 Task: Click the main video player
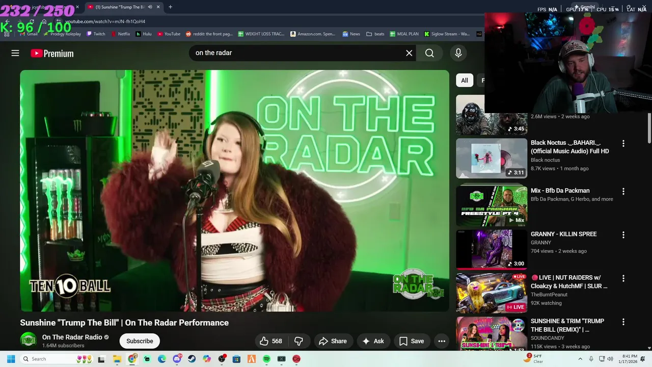click(234, 191)
